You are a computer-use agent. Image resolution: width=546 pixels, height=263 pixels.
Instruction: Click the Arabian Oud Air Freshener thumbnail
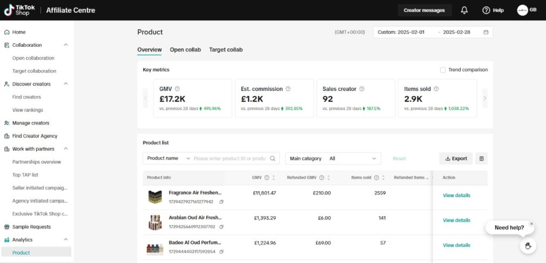coord(155,223)
